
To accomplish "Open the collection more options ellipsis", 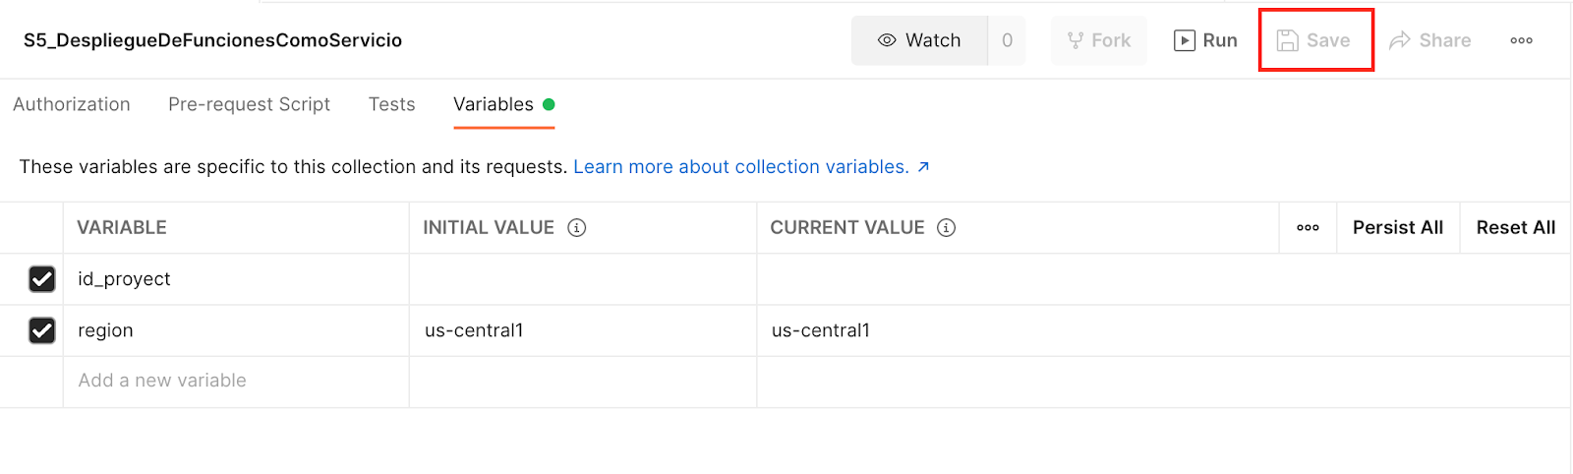I will click(1522, 40).
